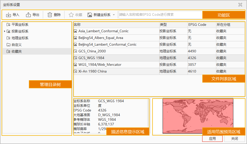Click icon of WGS_1984/Web_Mercator row
The image size is (247, 144).
[x=75, y=65]
